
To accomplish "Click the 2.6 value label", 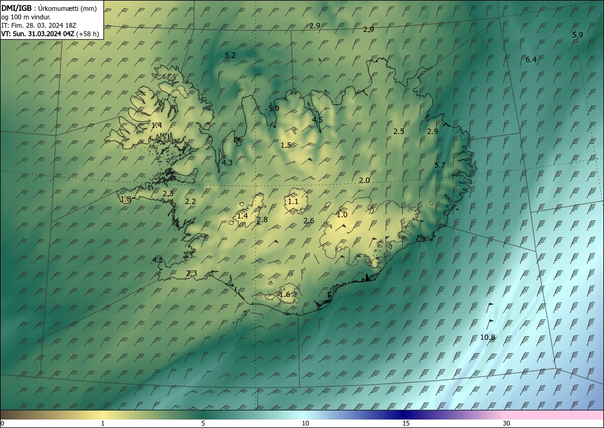I will coord(309,220).
